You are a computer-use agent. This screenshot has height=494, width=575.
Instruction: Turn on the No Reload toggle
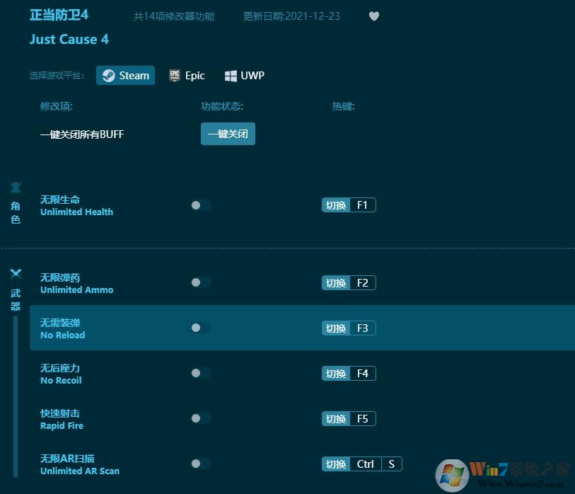click(x=200, y=328)
